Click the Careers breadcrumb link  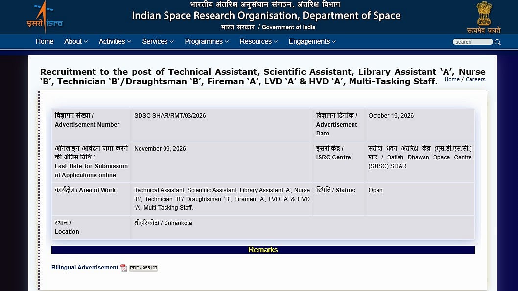pyautogui.click(x=475, y=79)
